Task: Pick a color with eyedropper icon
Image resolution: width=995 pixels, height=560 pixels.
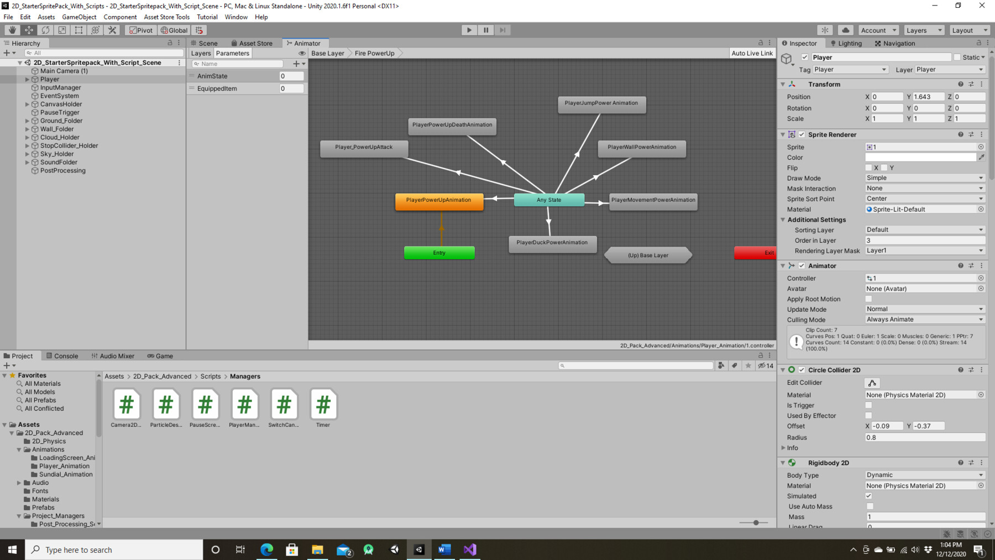Action: [x=981, y=158]
